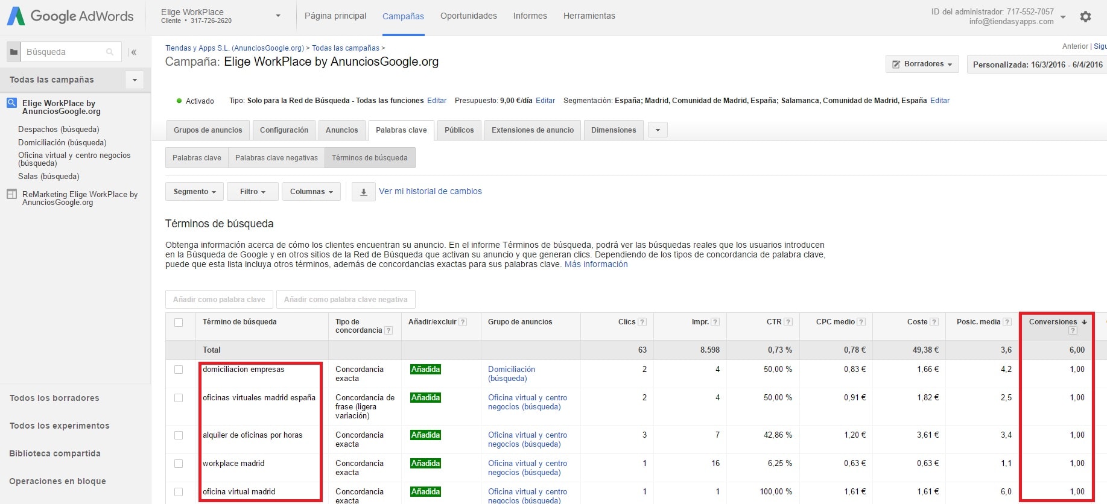1107x504 pixels.
Task: Click Añadir como palabra clave button
Action: pos(219,300)
